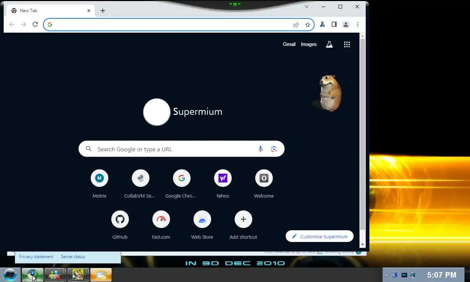Open the Fast.com shortcut
Screen dimensions: 470x282
coord(161,225)
